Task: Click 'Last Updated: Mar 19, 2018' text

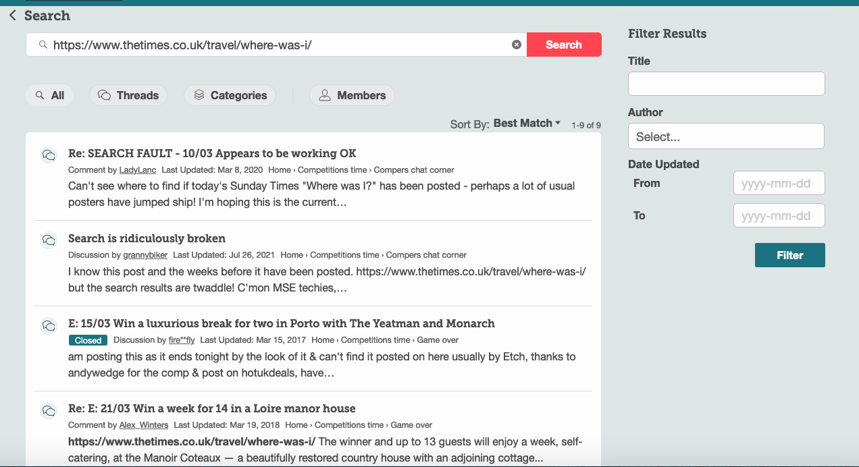Action: pyautogui.click(x=227, y=425)
